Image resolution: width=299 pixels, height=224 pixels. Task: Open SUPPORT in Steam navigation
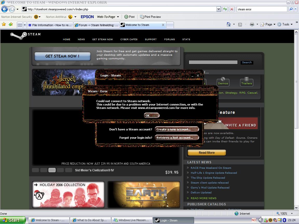[151, 39]
